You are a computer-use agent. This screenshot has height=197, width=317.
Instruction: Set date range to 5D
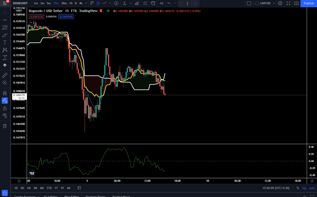[22, 188]
